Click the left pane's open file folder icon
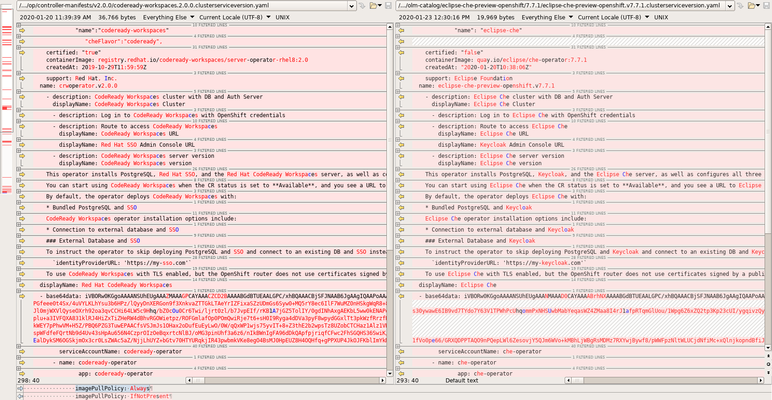The width and height of the screenshot is (772, 400). [374, 6]
